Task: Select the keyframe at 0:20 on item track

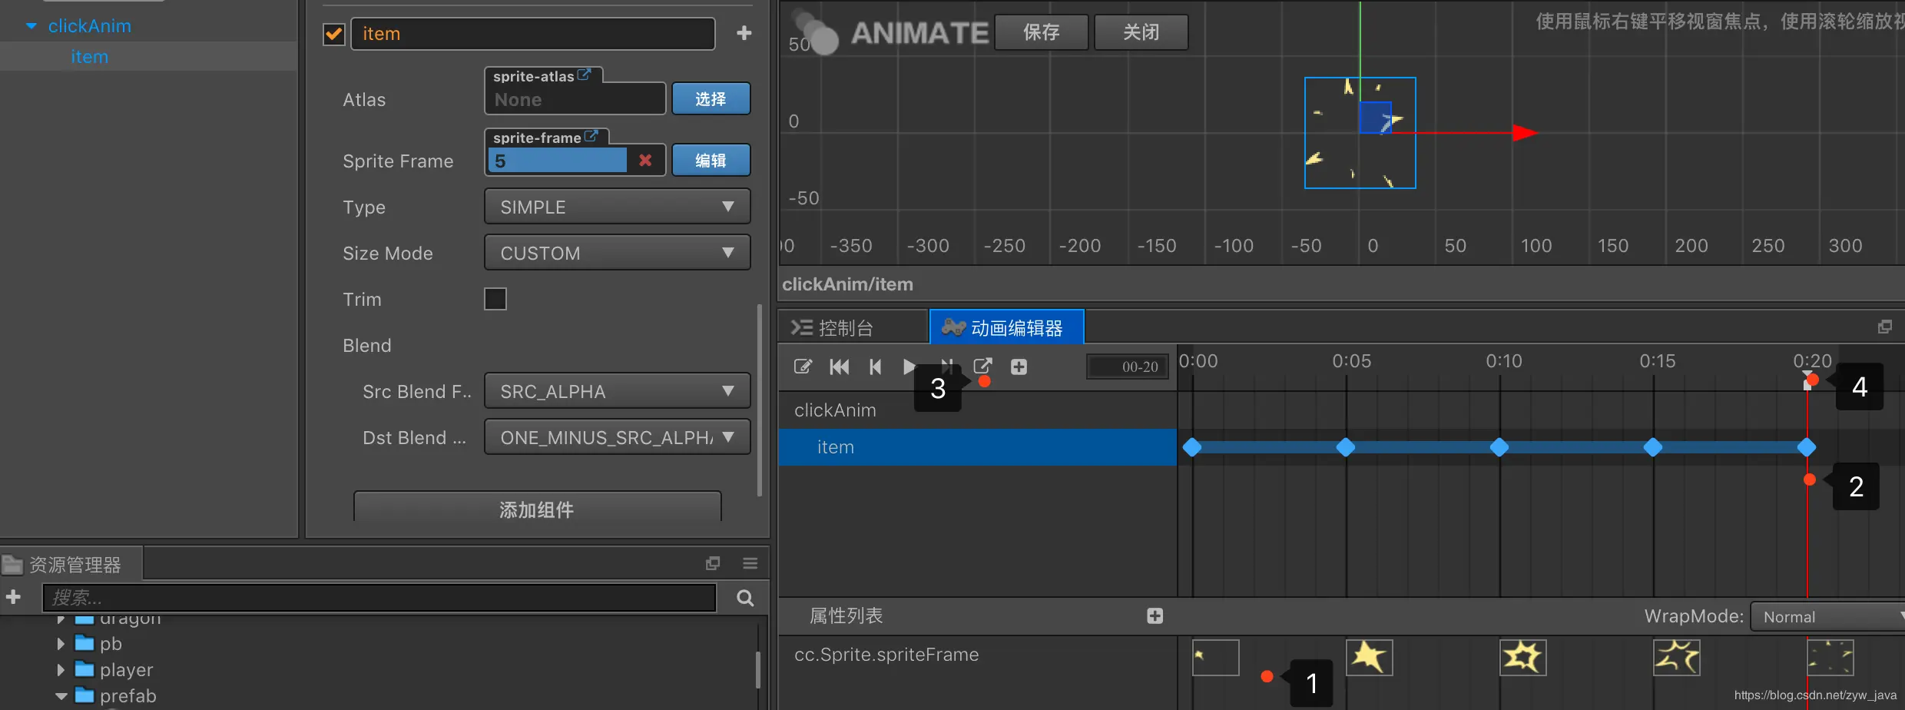Action: click(1807, 447)
